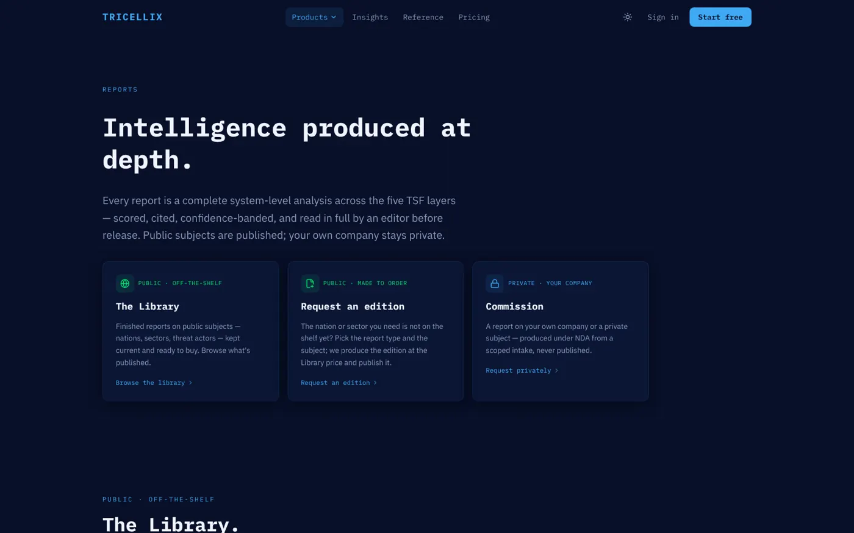Select The Library card title
The image size is (854, 533).
pyautogui.click(x=148, y=306)
